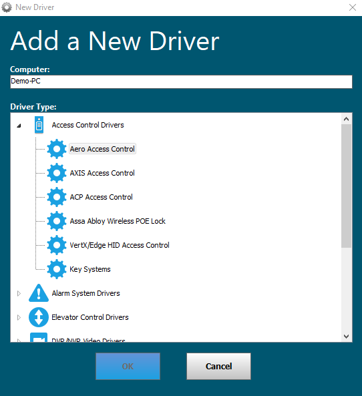Viewport: 362px width, 396px height.
Task: Click the driver list scroll down arrow
Action: click(x=347, y=337)
